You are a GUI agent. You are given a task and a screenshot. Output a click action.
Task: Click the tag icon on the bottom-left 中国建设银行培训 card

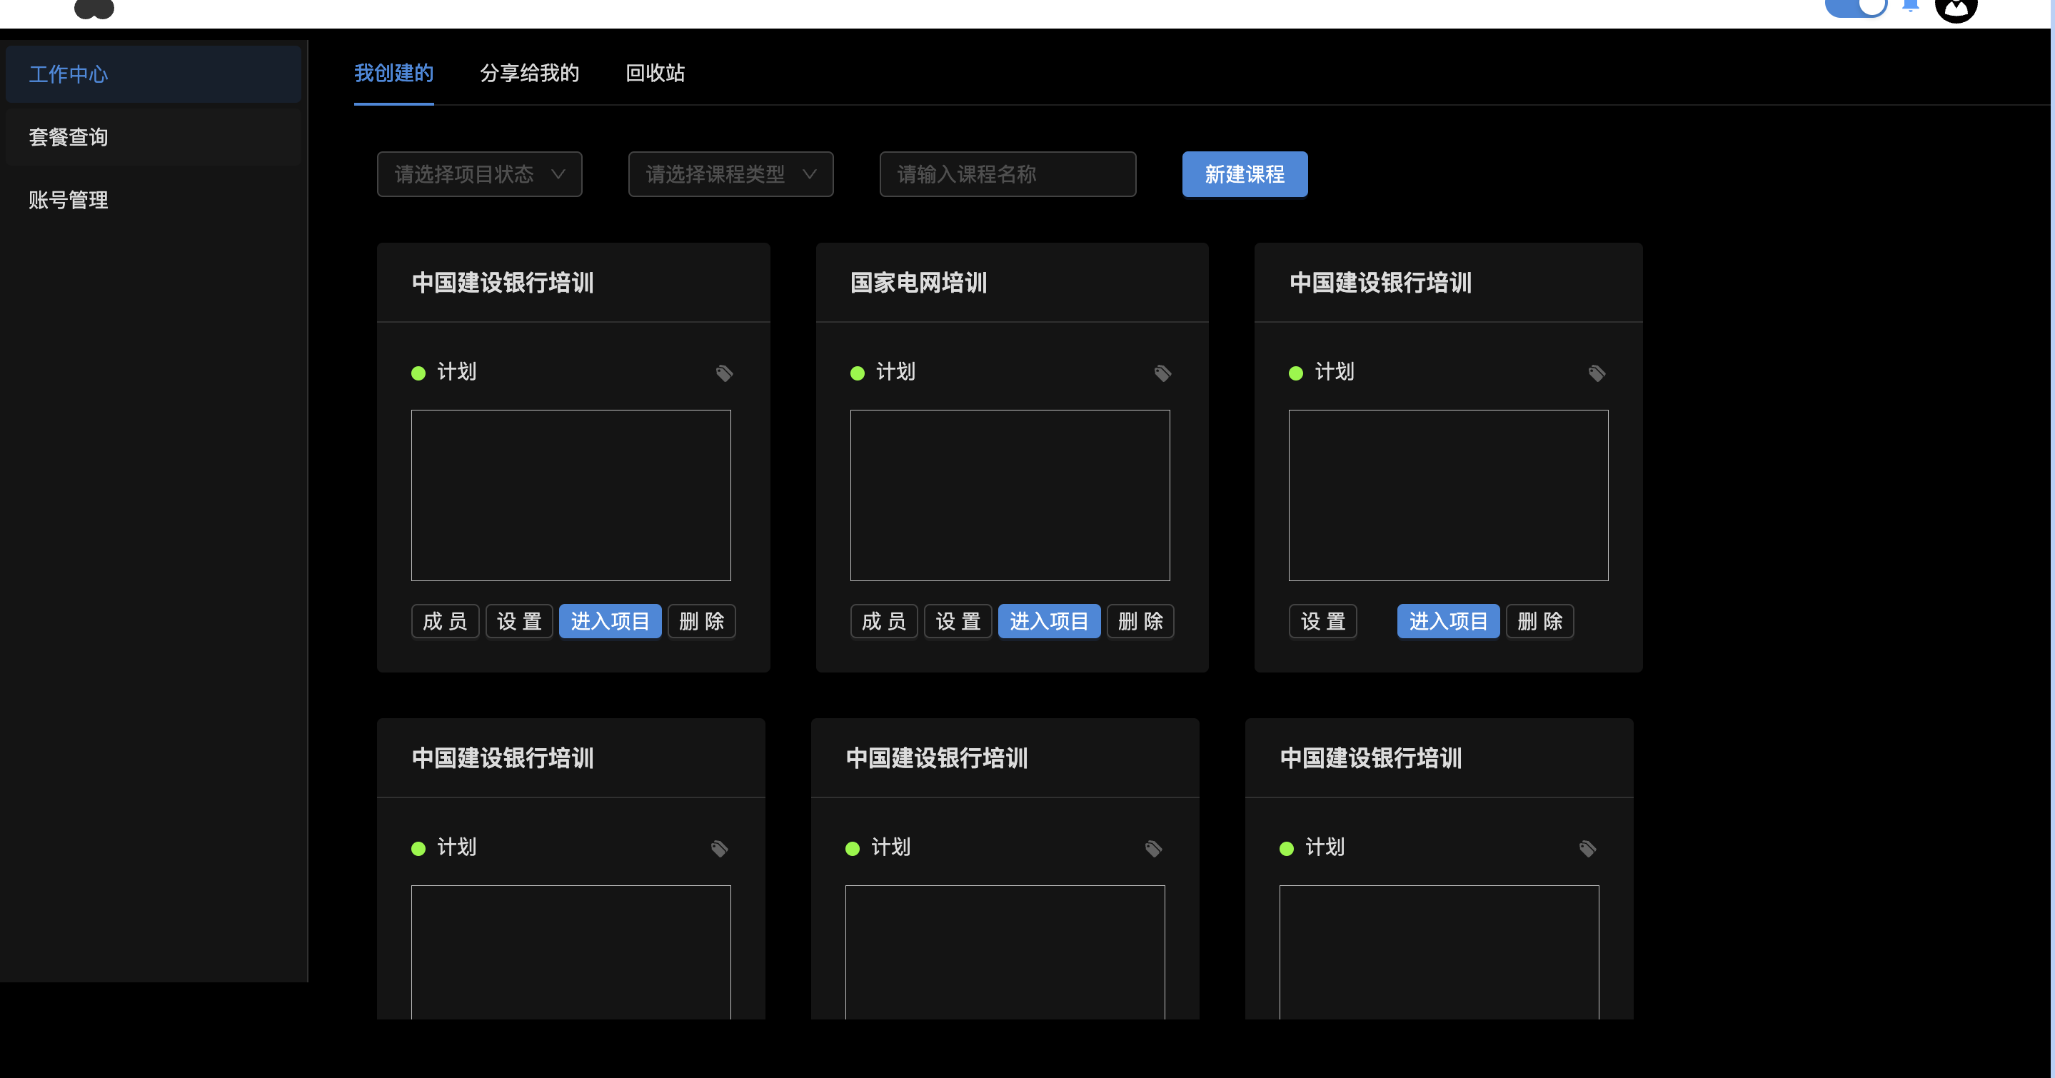719,848
